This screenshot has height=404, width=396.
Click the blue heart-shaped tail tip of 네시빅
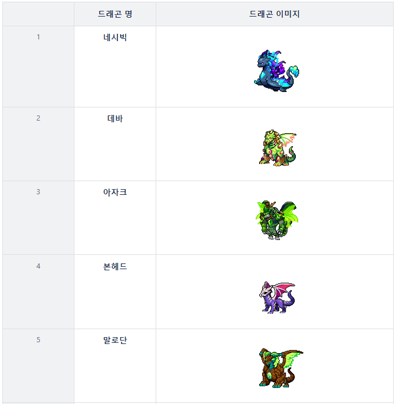294,71
